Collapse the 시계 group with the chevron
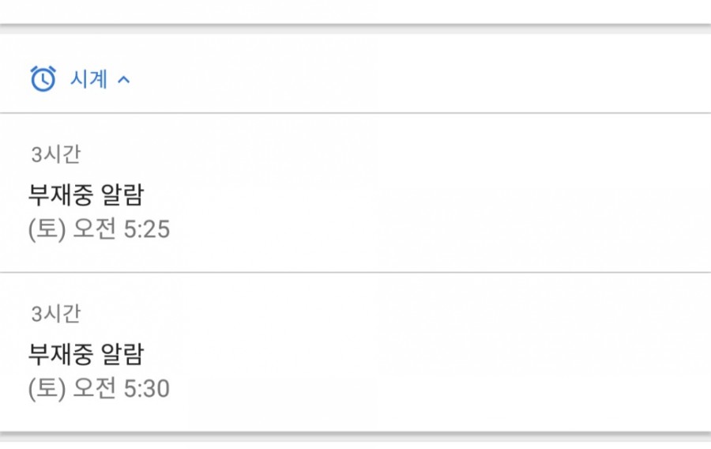711x449 pixels. click(x=123, y=80)
